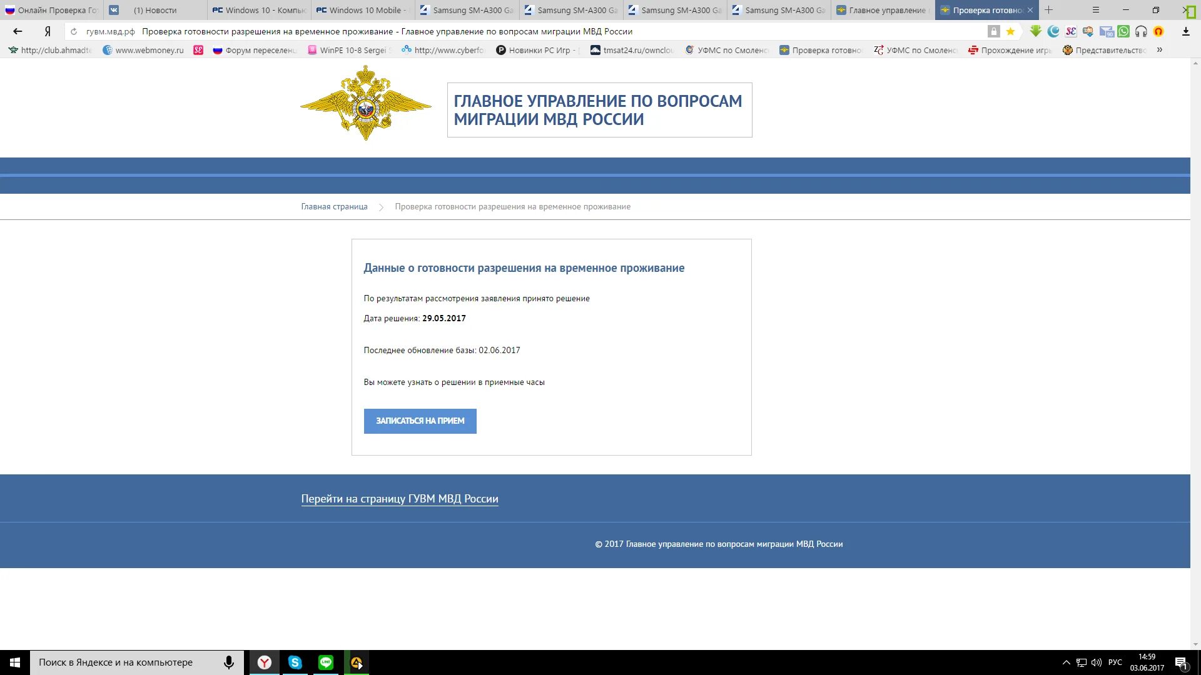
Task: Open the browser hamburger settings menu
Action: [1095, 10]
